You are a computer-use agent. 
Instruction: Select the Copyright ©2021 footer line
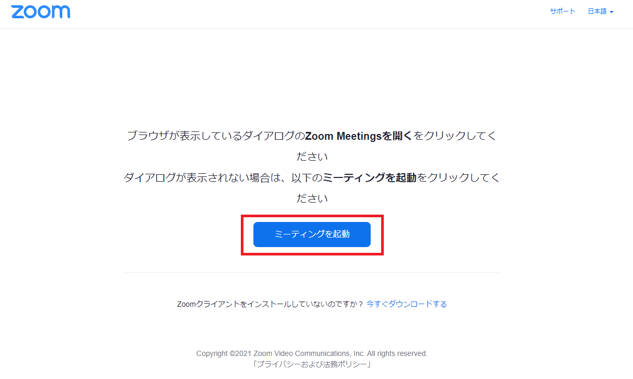(312, 353)
